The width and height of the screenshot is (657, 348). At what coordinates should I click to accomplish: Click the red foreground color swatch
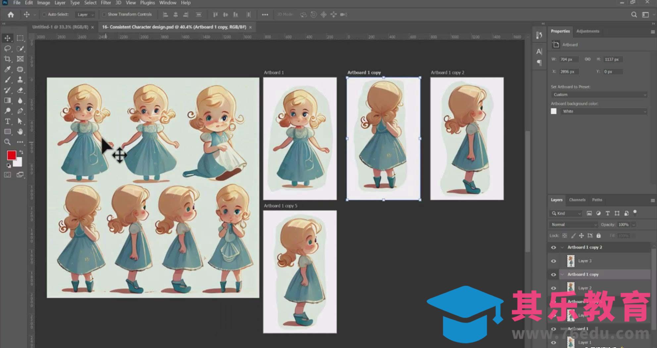click(11, 155)
